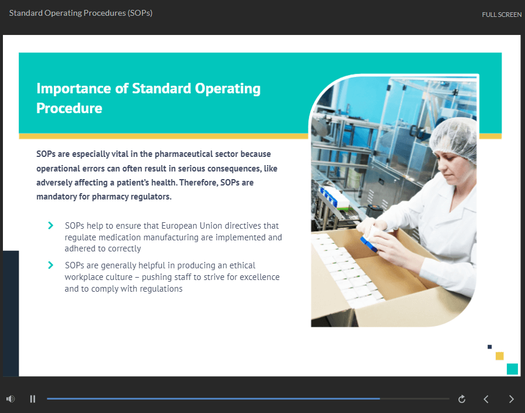
Task: Click the course title Standard Operating Procedures (SOPs)
Action: coord(81,13)
